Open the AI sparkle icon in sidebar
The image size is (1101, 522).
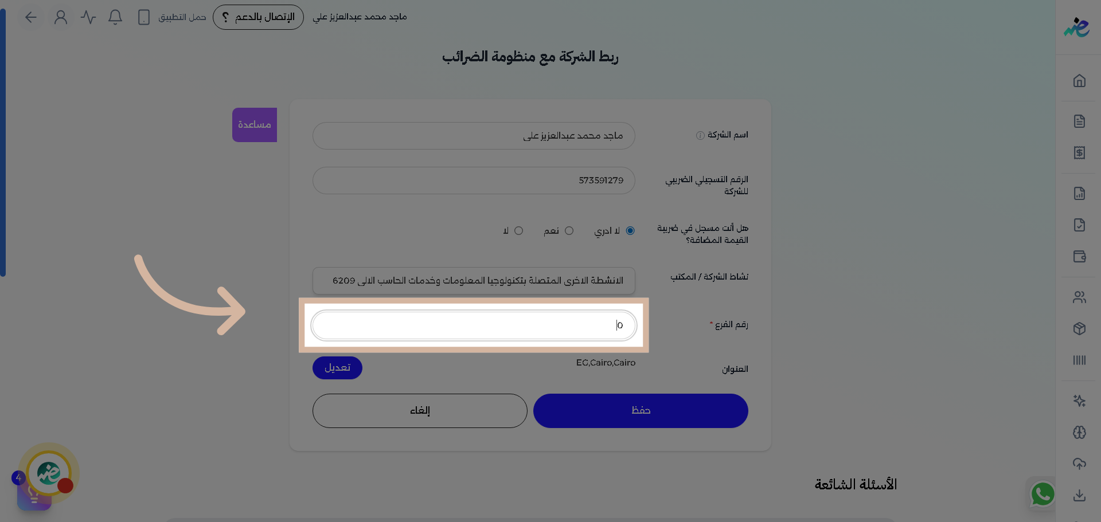point(1080,401)
